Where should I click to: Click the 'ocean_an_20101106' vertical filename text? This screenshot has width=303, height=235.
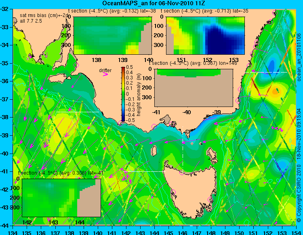pyautogui.click(x=299, y=58)
